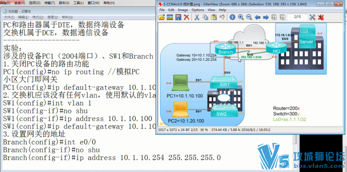Click the IrfanView title bar app icon
Screen dimensions: 347x172
160,4
